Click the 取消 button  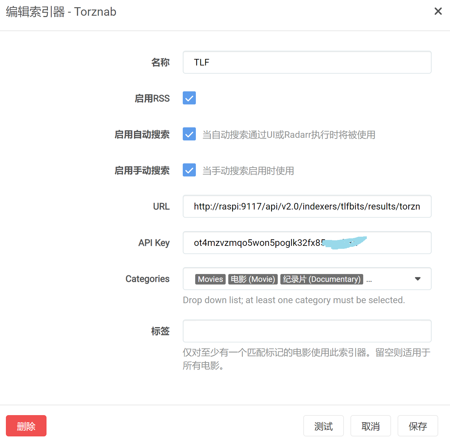pyautogui.click(x=371, y=426)
